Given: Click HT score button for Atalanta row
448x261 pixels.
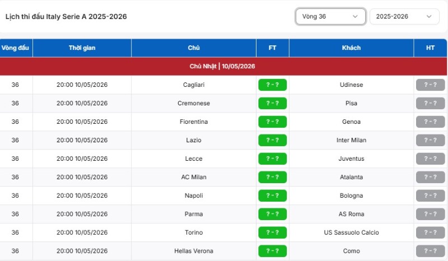Looking at the screenshot, I should tap(430, 177).
